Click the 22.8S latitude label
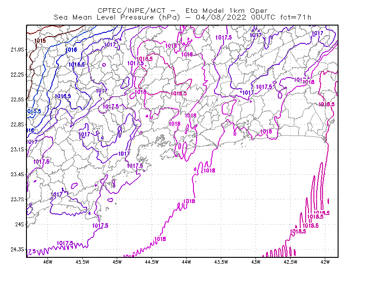The image size is (365, 282). point(17,125)
